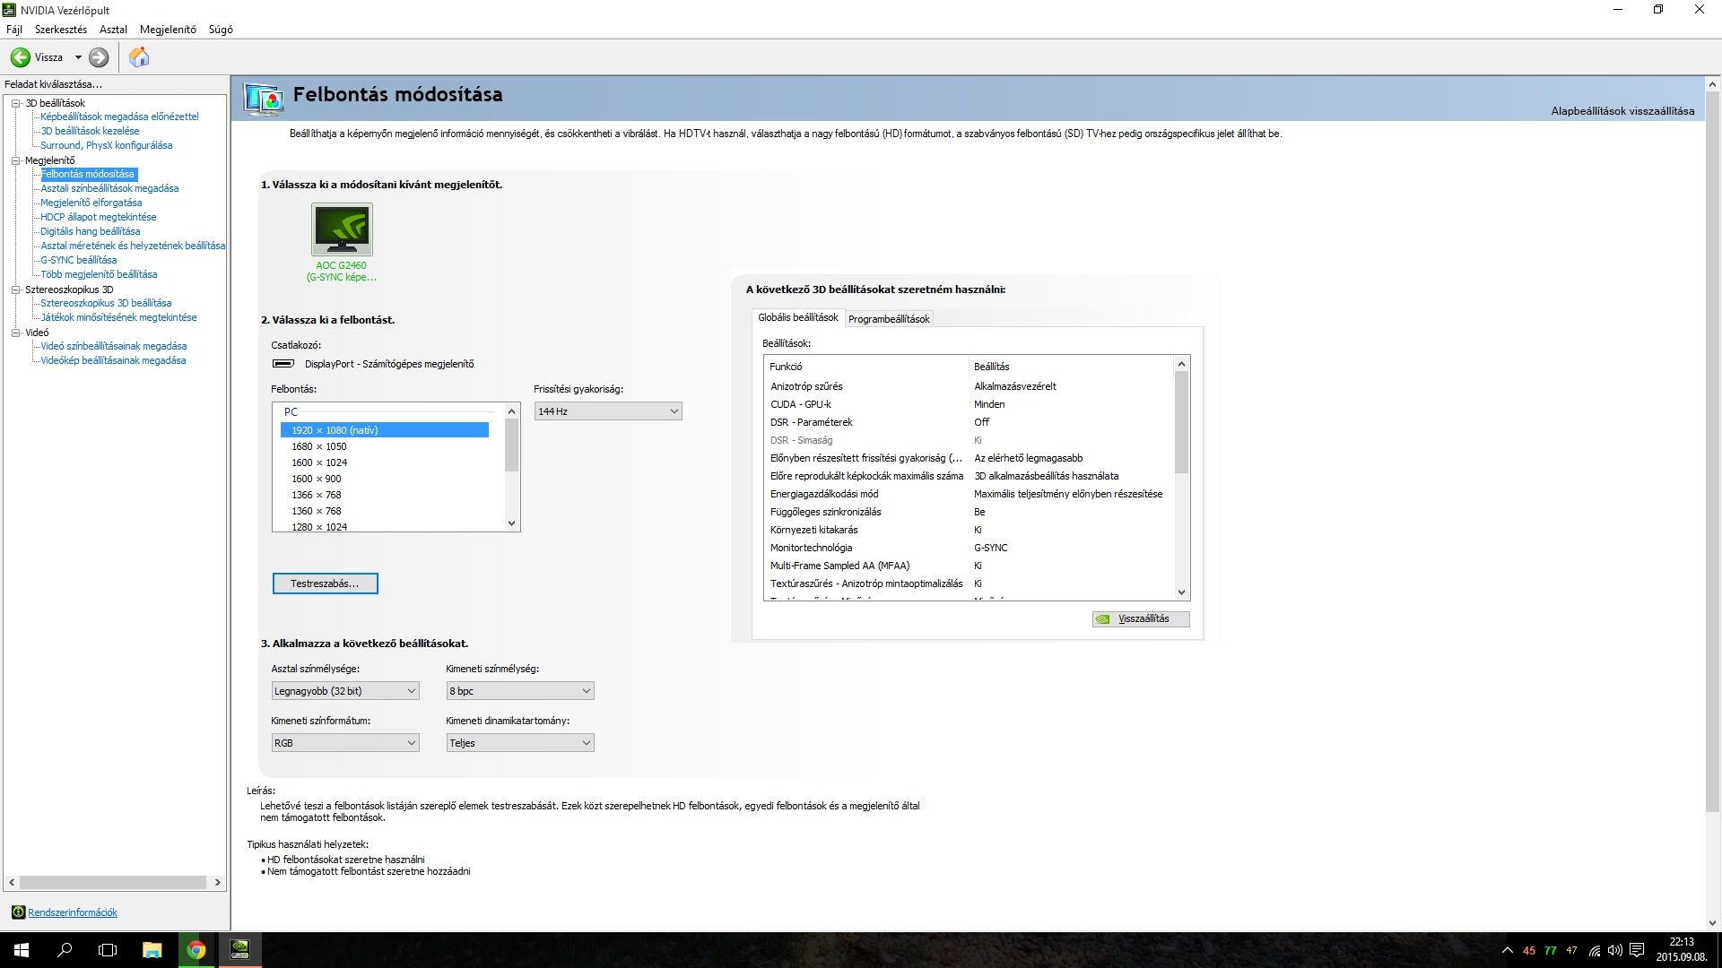Click 3D settings list scroll-down arrow

click(x=1181, y=592)
